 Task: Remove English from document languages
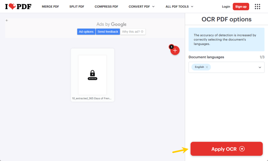pyautogui.click(x=207, y=67)
